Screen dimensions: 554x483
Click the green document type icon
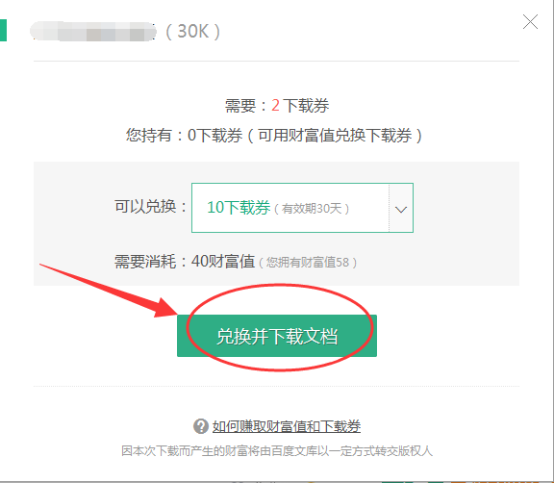[x=3, y=31]
